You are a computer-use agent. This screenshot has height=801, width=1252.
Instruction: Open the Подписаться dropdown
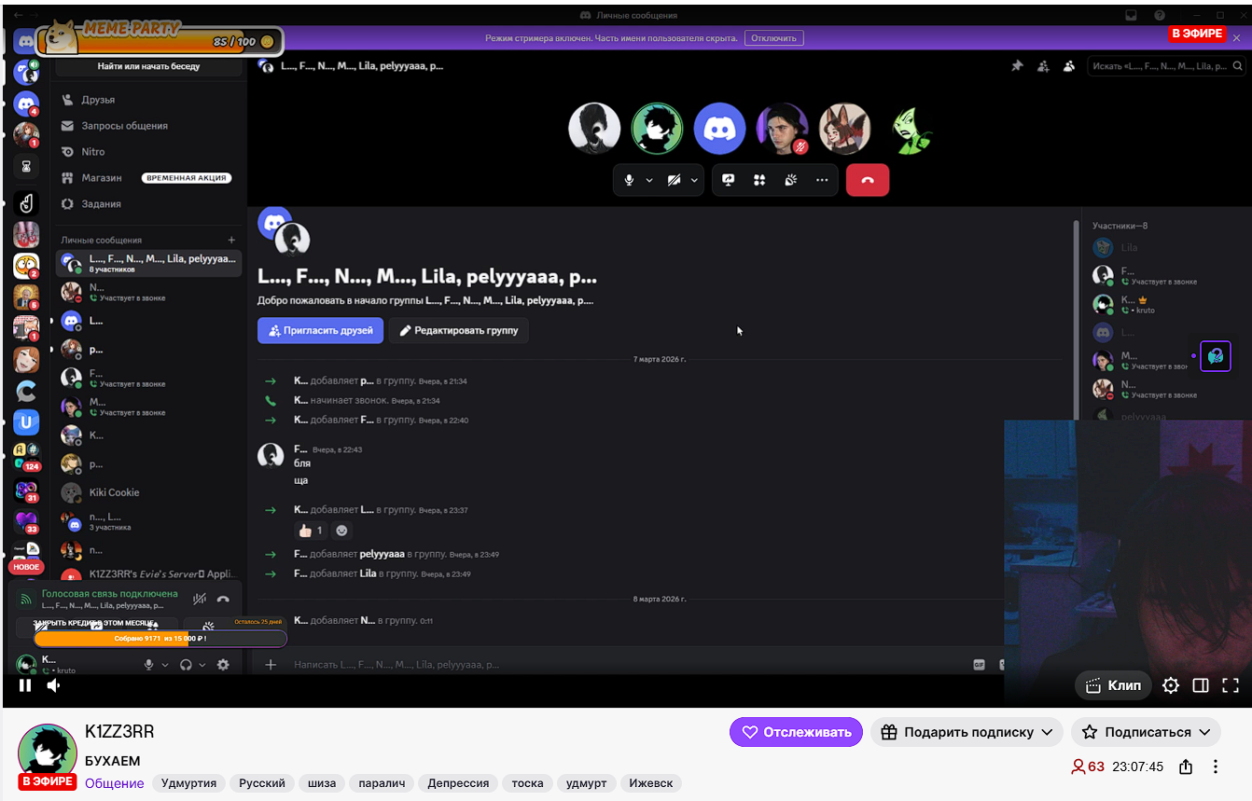pos(1146,732)
